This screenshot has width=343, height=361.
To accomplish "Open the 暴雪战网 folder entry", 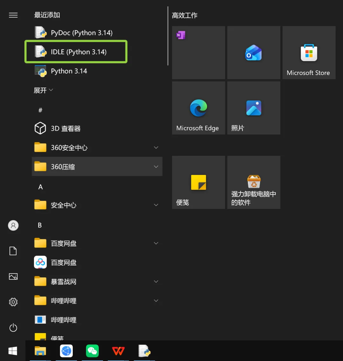I will point(97,281).
